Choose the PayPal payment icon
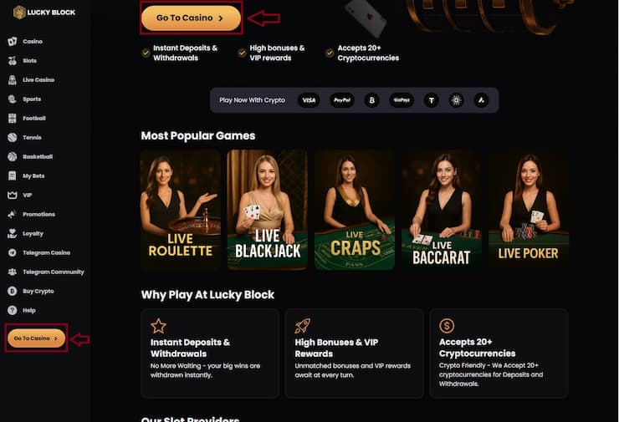 pos(342,100)
